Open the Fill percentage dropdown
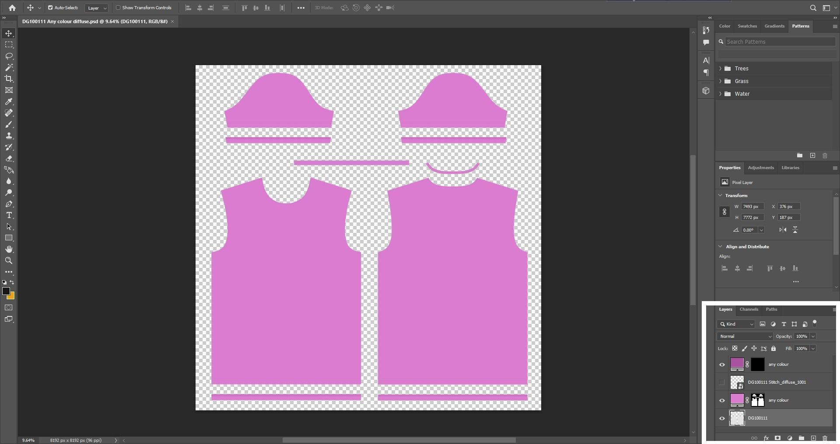Screen dimensions: 840x444 pos(813,349)
